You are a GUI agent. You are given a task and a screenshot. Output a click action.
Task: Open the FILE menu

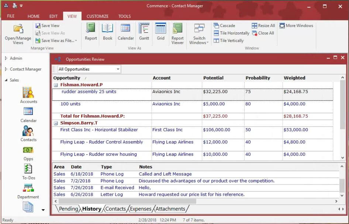[11, 16]
